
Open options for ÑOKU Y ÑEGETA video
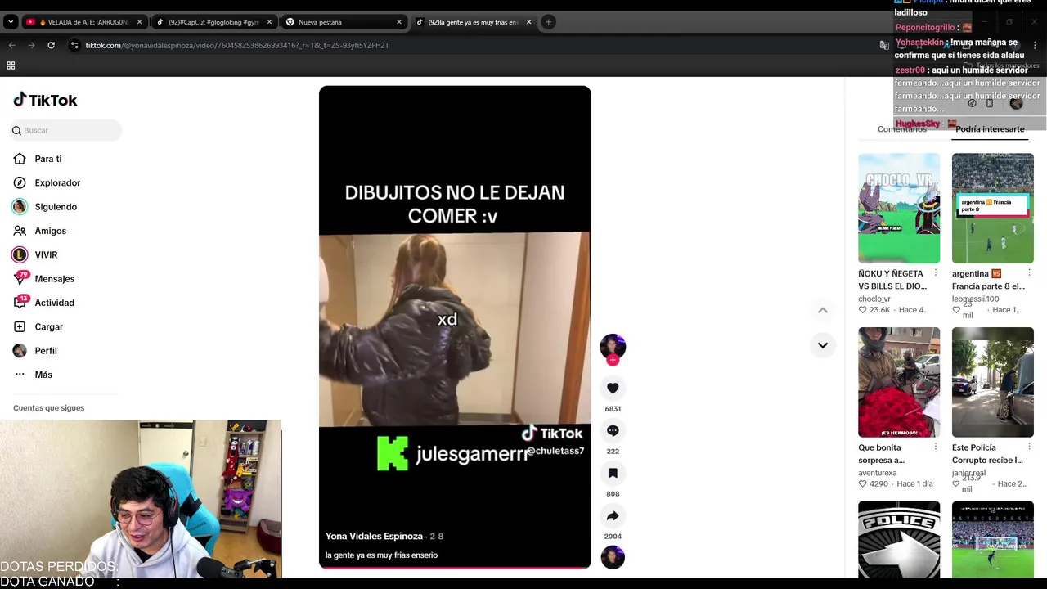(935, 273)
